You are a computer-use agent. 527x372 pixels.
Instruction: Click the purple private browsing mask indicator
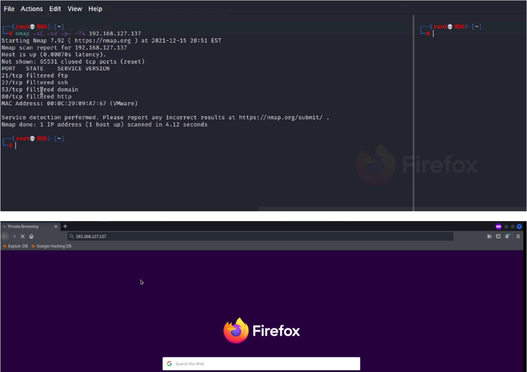498,227
